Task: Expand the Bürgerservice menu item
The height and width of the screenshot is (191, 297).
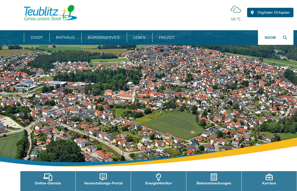Action: click(x=104, y=38)
